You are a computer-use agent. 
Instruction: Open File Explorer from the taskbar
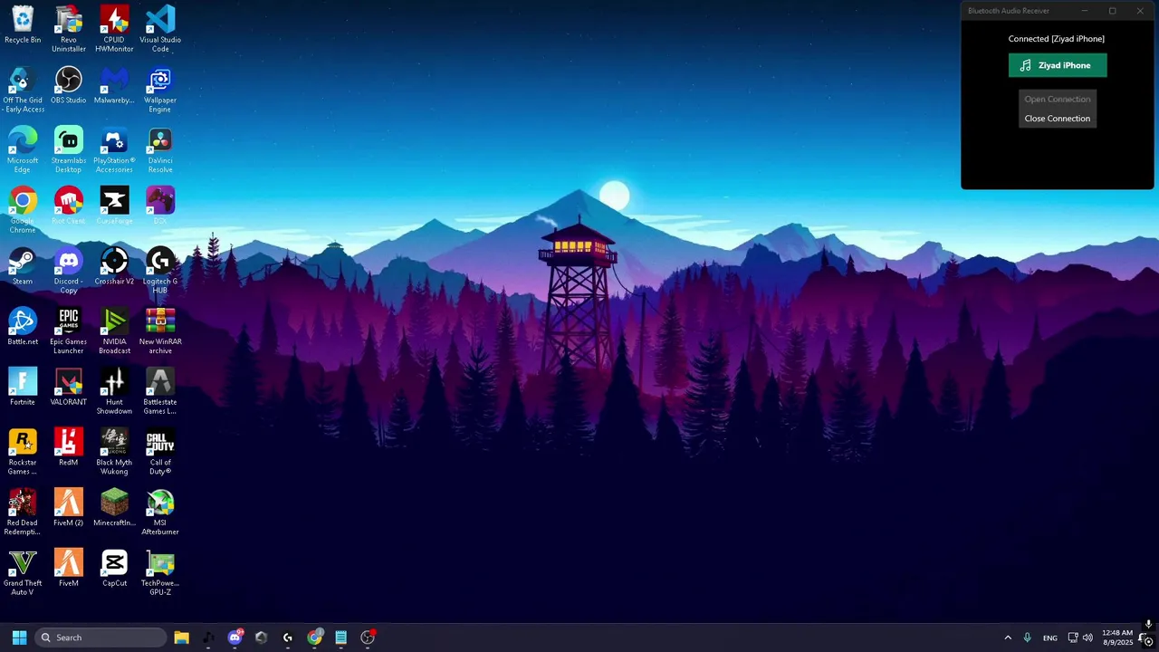(x=181, y=638)
